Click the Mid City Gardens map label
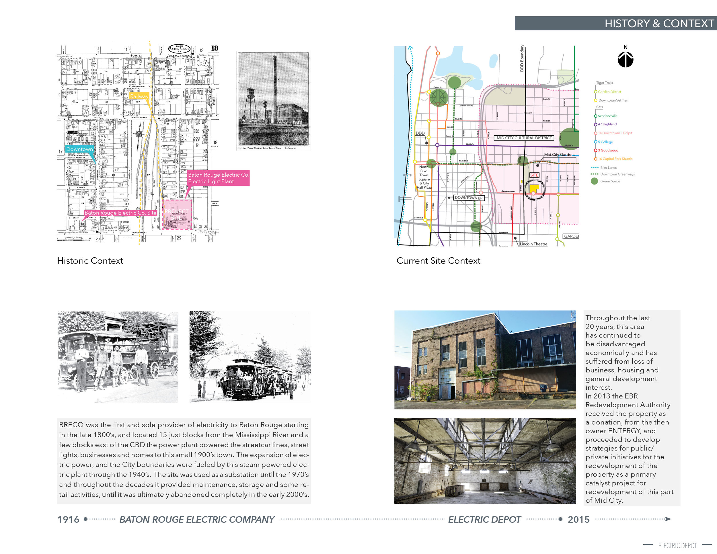Image resolution: width=717 pixels, height=554 pixels. 560,154
